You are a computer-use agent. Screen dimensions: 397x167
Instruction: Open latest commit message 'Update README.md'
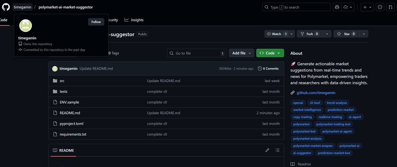96,68
